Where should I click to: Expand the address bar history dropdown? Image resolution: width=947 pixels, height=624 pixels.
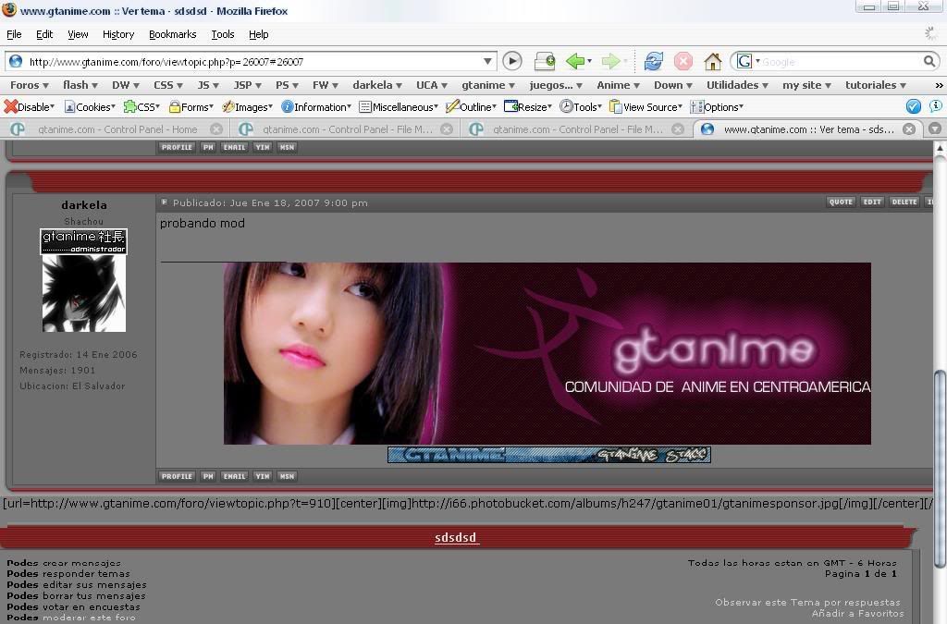(x=487, y=61)
